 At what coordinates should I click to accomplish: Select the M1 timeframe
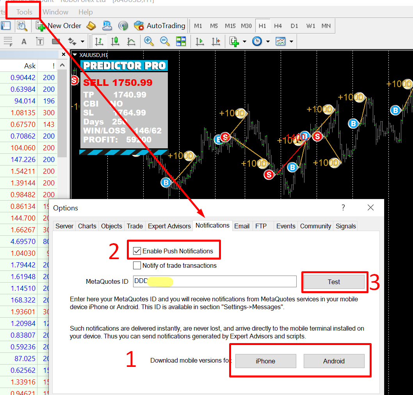tap(198, 26)
